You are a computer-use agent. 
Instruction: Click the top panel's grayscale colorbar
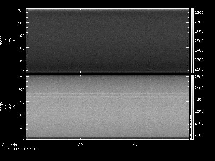pos(192,40)
